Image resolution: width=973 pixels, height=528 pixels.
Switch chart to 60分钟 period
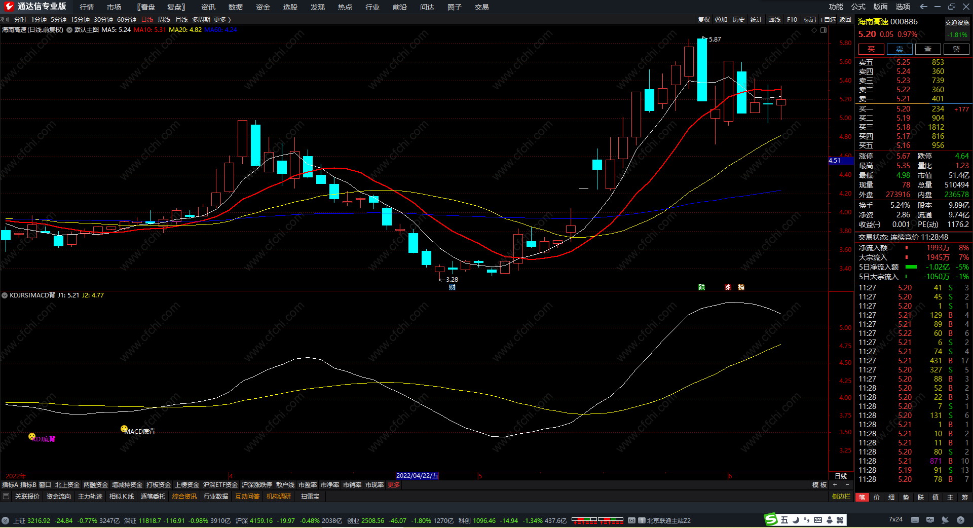pos(127,19)
